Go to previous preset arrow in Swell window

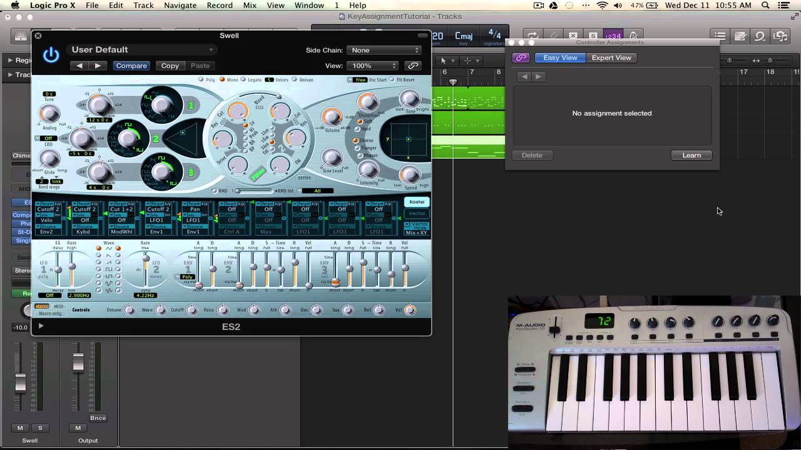(x=79, y=66)
